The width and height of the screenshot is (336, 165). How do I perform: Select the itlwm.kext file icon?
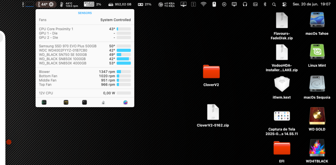point(282,84)
